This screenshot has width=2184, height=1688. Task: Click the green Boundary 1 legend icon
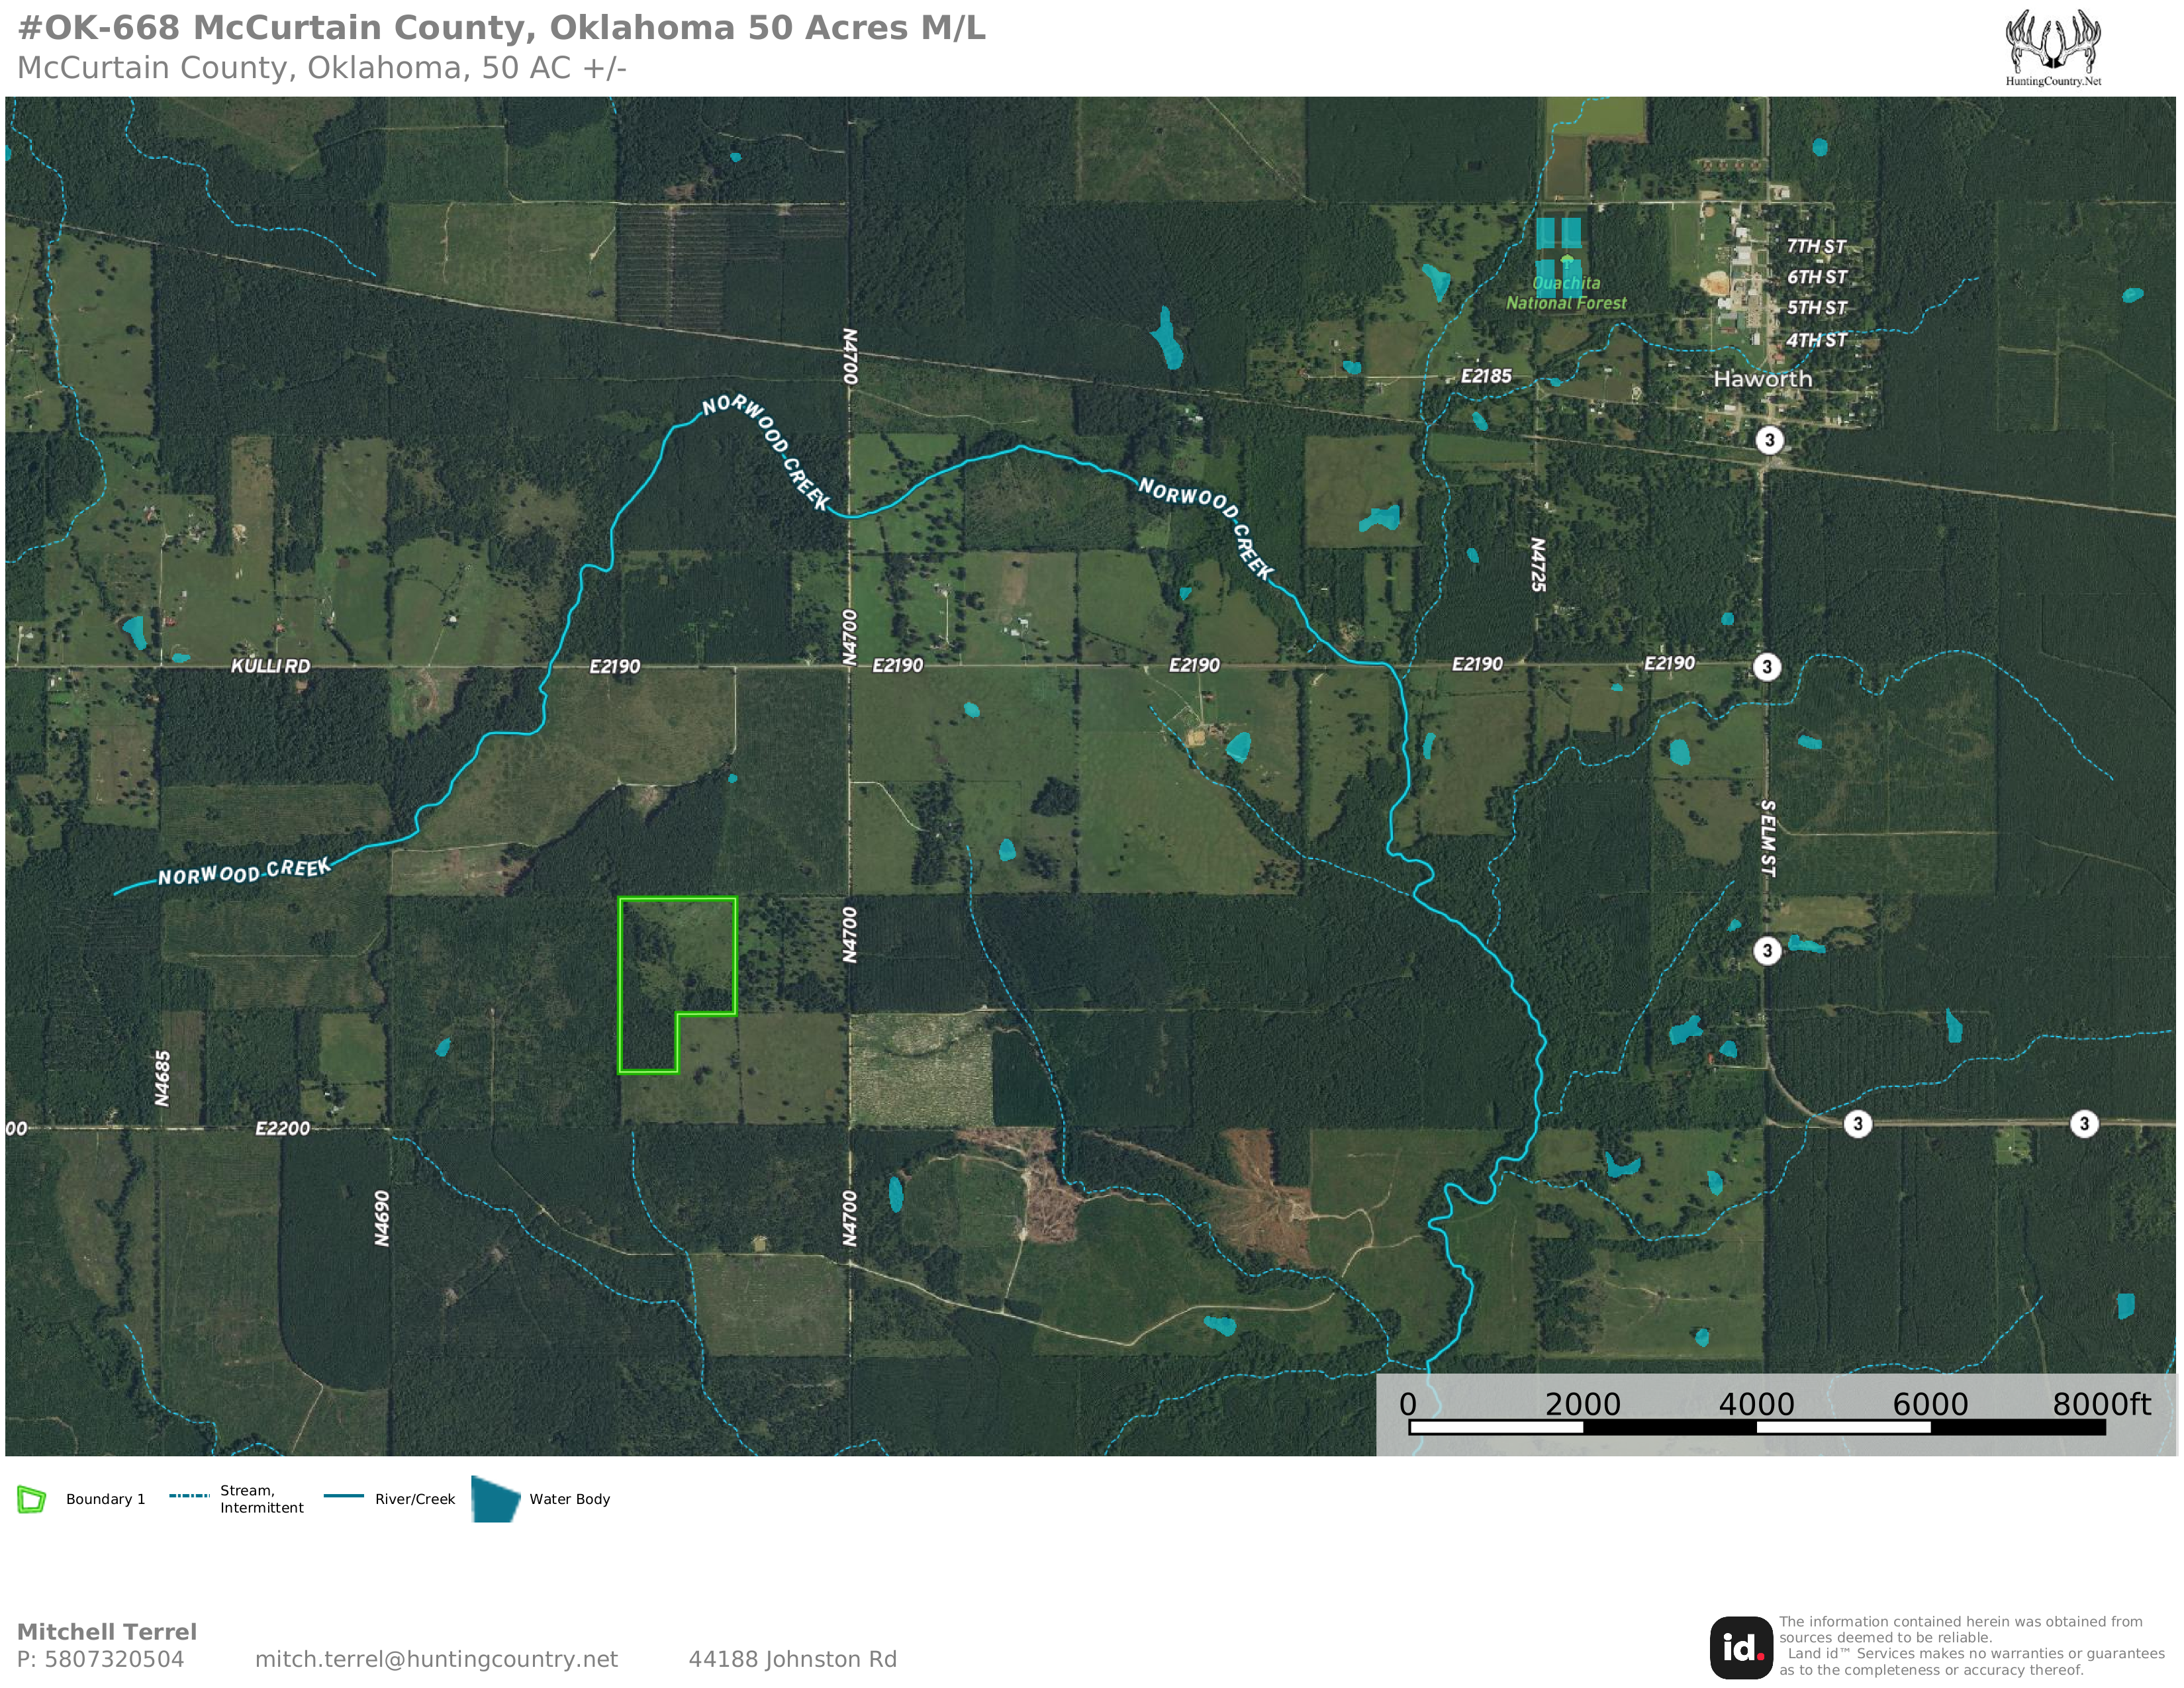pos(32,1499)
